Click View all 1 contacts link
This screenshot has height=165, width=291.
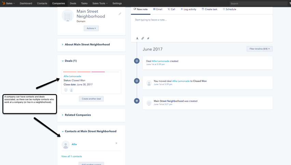[72, 156]
